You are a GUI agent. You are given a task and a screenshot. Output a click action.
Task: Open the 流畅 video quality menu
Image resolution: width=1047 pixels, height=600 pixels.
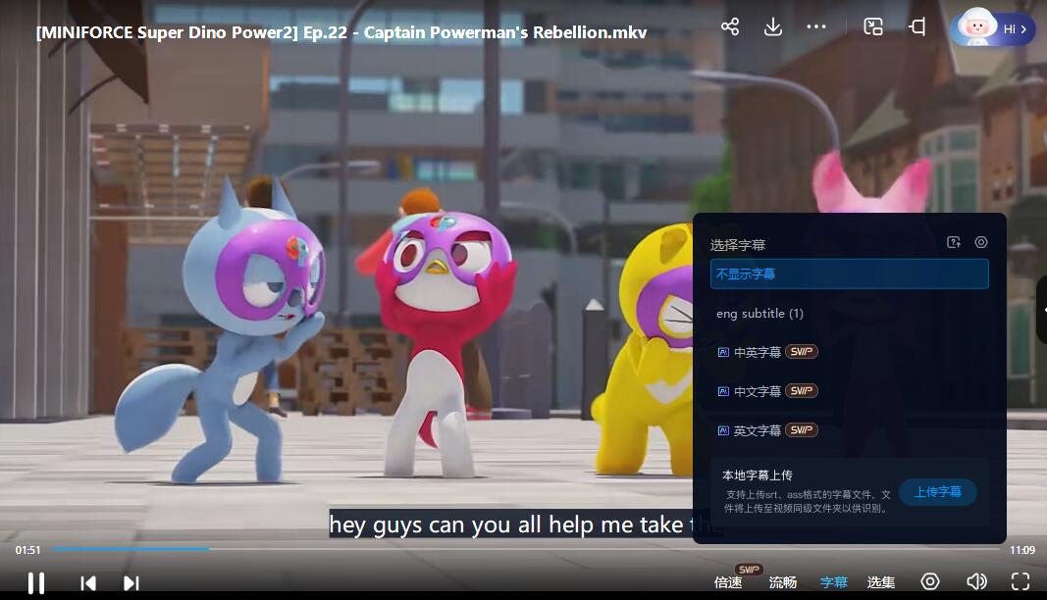tap(783, 582)
